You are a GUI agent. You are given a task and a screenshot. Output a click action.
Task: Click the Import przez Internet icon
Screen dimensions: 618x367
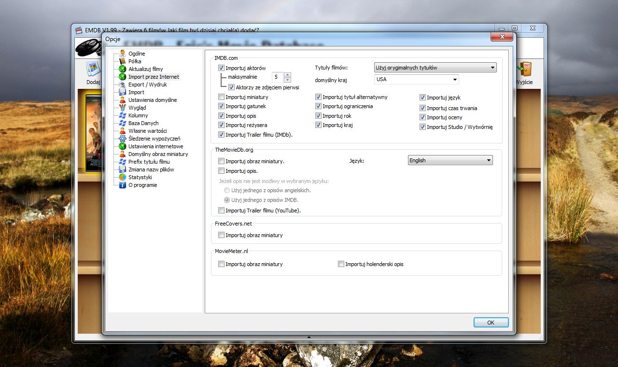pos(123,77)
